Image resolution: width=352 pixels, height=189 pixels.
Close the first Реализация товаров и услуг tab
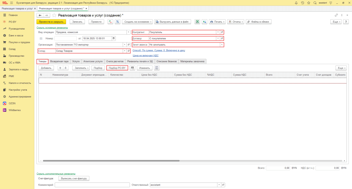[35, 9]
